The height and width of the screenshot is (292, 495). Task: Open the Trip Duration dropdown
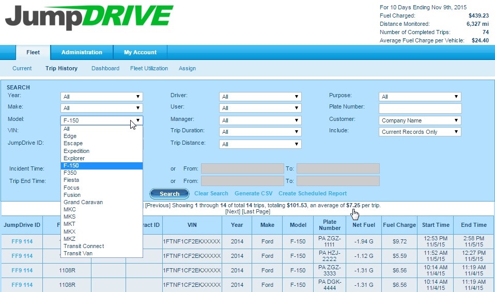(260, 132)
